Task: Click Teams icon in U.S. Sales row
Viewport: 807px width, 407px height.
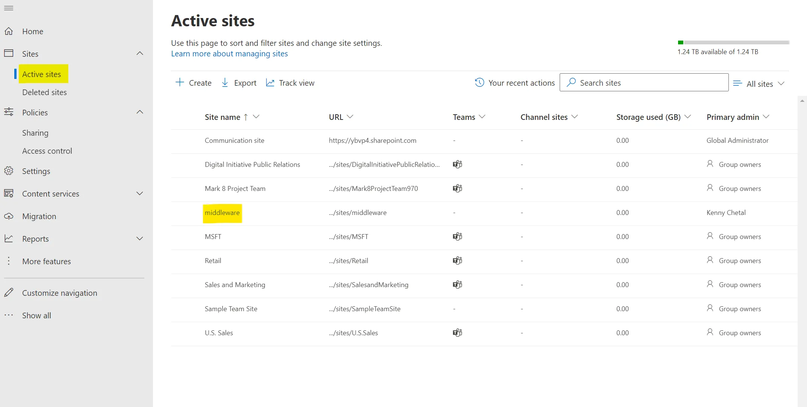Action: [x=457, y=333]
